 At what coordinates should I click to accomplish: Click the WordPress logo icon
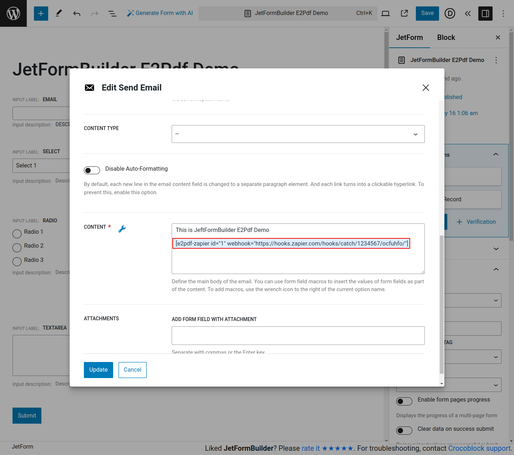click(x=13, y=13)
